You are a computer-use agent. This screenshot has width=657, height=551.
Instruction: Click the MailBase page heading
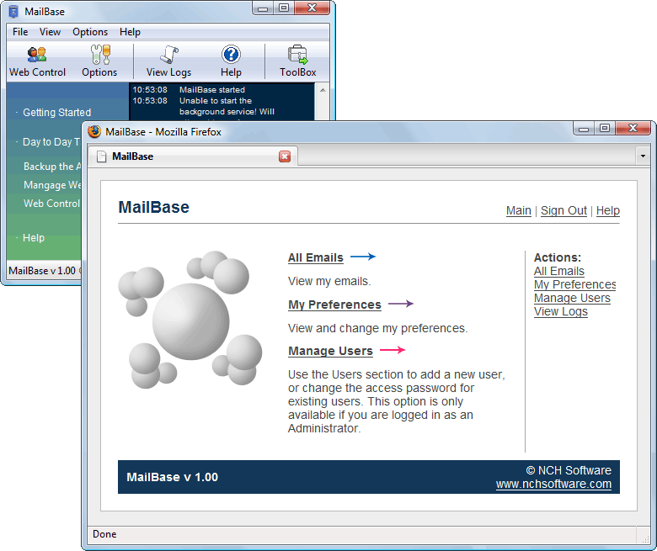pyautogui.click(x=154, y=207)
